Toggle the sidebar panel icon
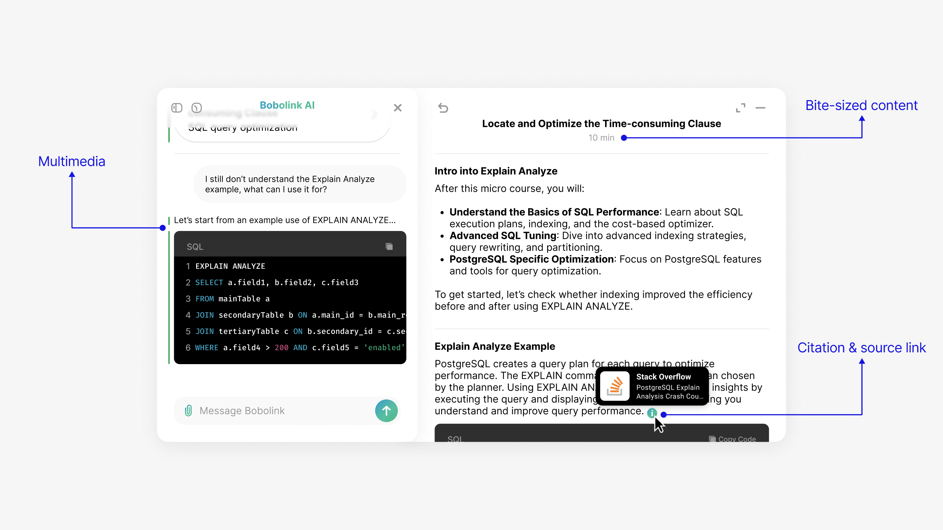The width and height of the screenshot is (943, 530). [177, 108]
